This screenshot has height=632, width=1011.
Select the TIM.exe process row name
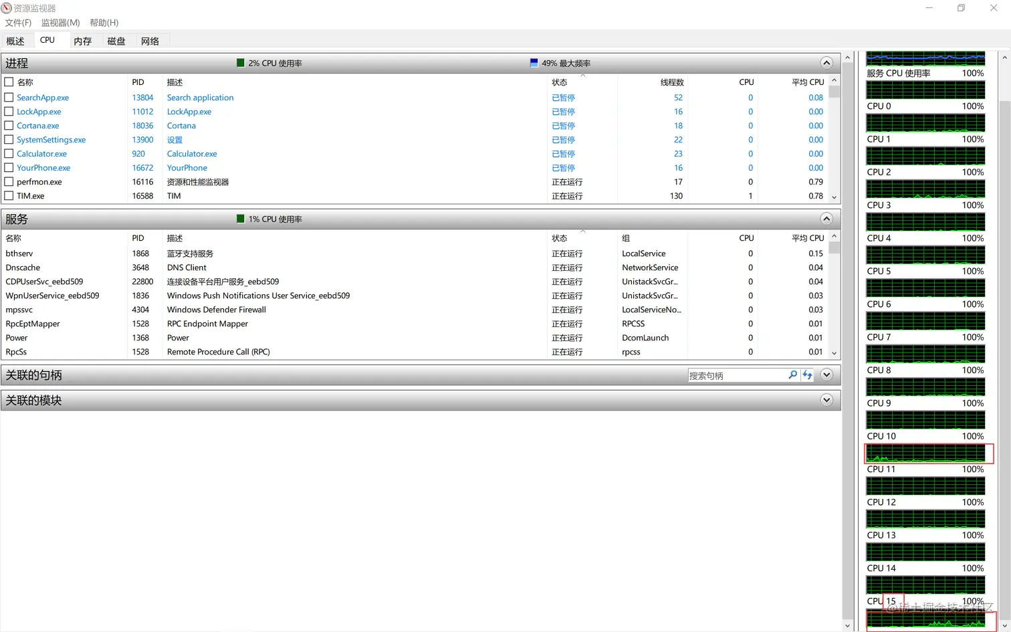pyautogui.click(x=31, y=196)
